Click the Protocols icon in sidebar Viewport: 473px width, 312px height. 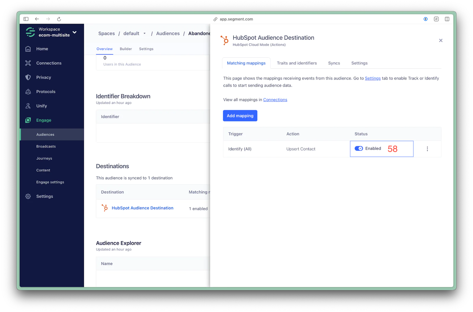[28, 92]
